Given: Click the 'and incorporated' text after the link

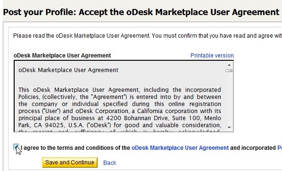Looking at the screenshot, I should click(253, 148).
